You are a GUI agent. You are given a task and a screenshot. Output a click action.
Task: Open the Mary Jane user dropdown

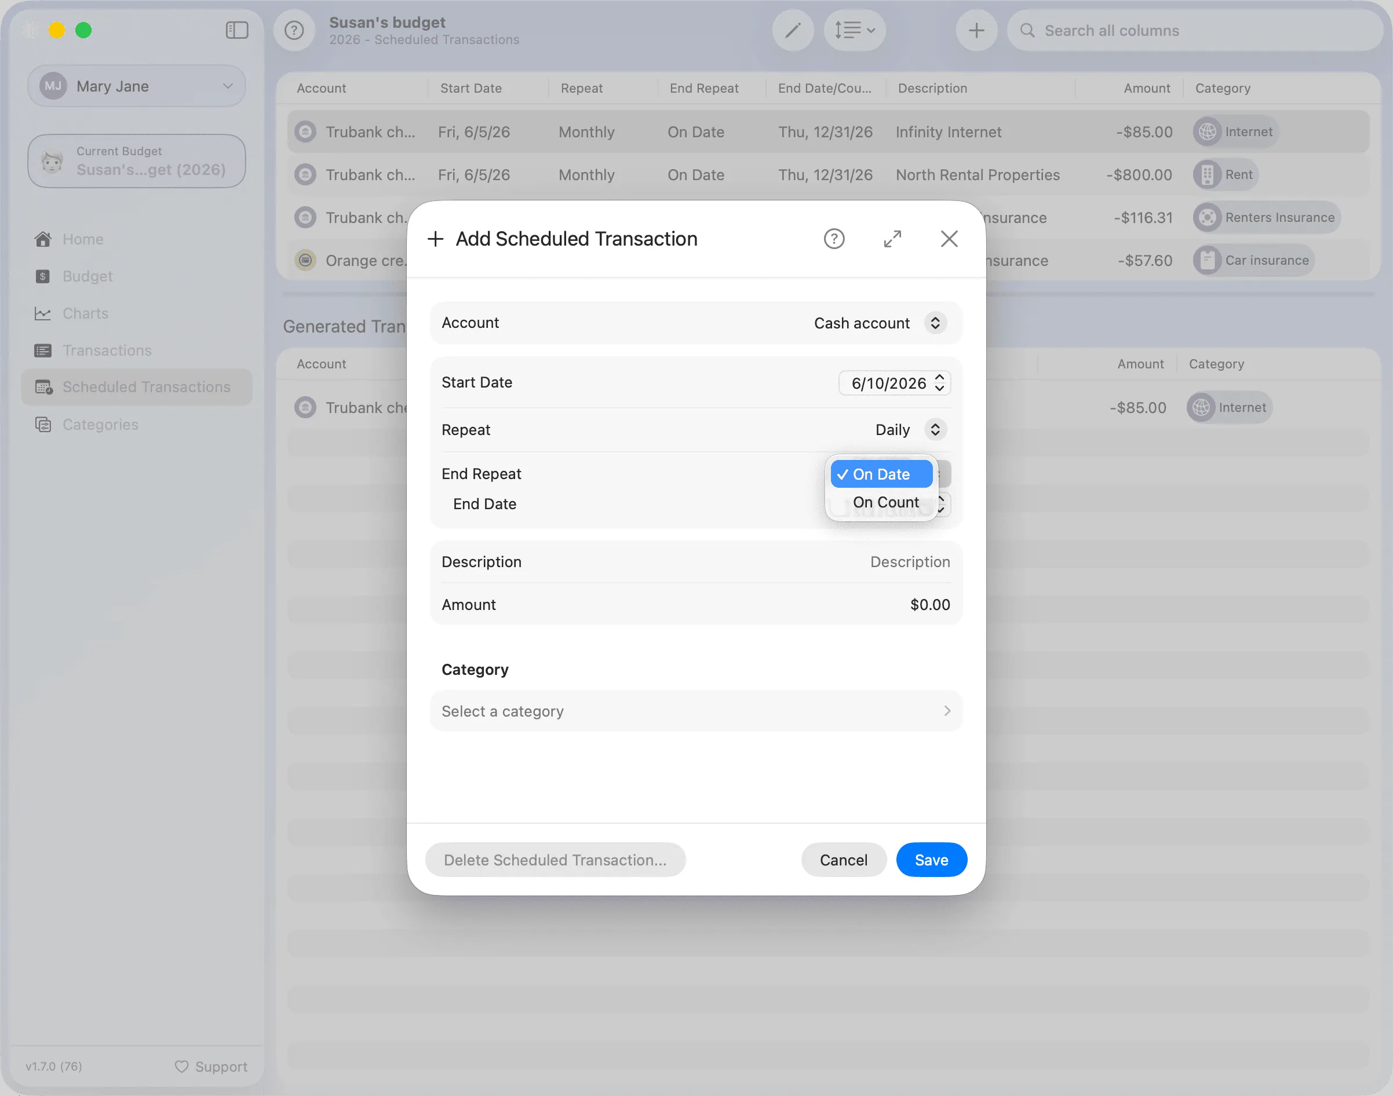coord(137,86)
